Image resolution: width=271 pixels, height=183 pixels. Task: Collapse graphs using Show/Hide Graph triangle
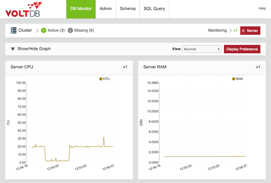[13, 49]
